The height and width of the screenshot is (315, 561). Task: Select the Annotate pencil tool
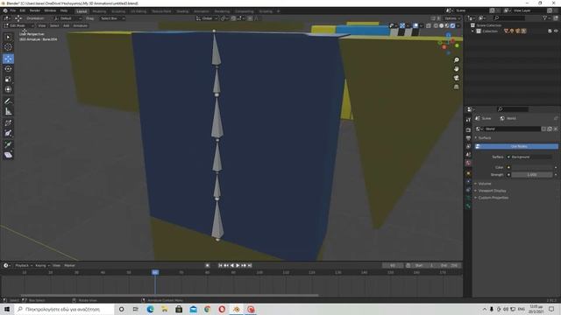coord(8,101)
